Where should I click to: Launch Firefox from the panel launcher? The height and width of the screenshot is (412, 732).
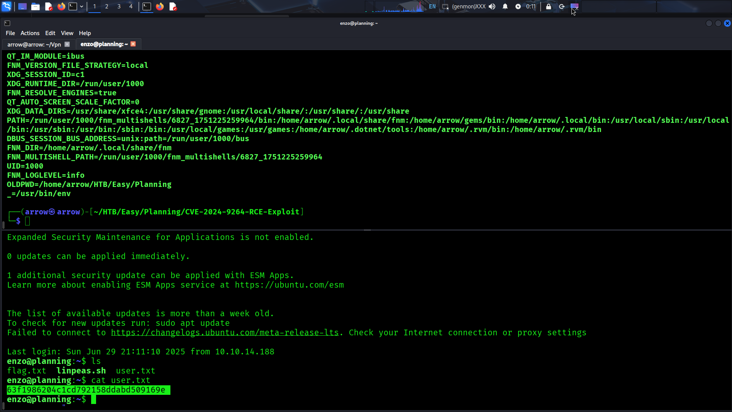pos(61,6)
